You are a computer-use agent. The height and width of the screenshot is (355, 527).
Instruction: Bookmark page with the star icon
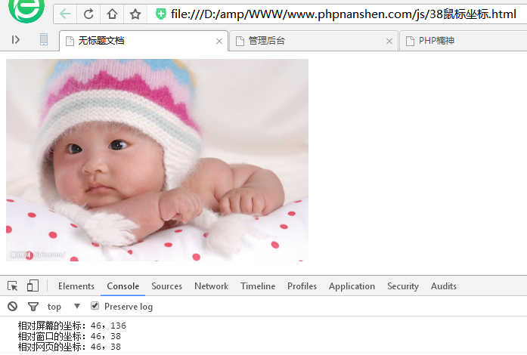135,14
